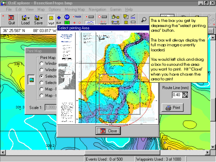The width and height of the screenshot is (216, 162).
Task: Select the first Window radio option
Action: click(41, 64)
